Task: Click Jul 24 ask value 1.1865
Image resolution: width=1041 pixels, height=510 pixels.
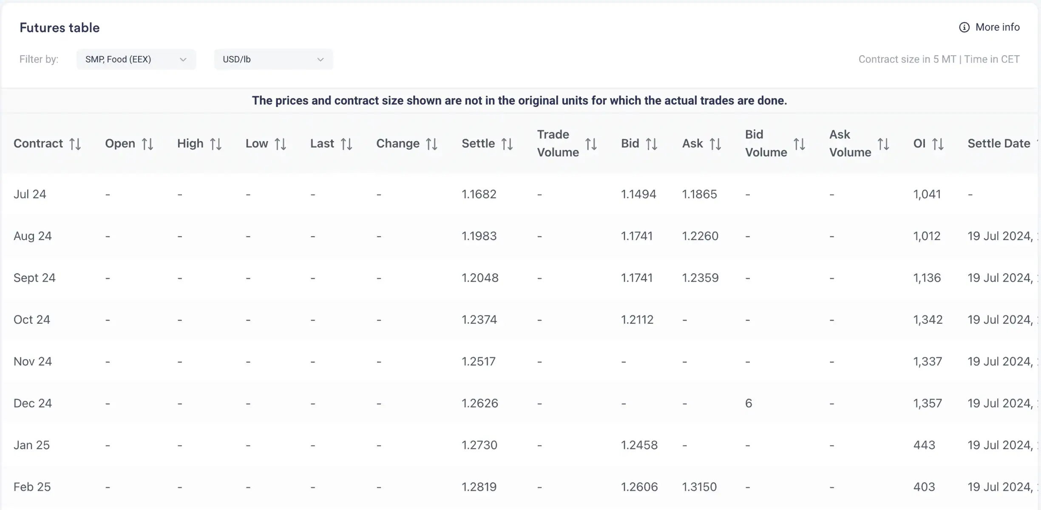Action: [x=700, y=194]
